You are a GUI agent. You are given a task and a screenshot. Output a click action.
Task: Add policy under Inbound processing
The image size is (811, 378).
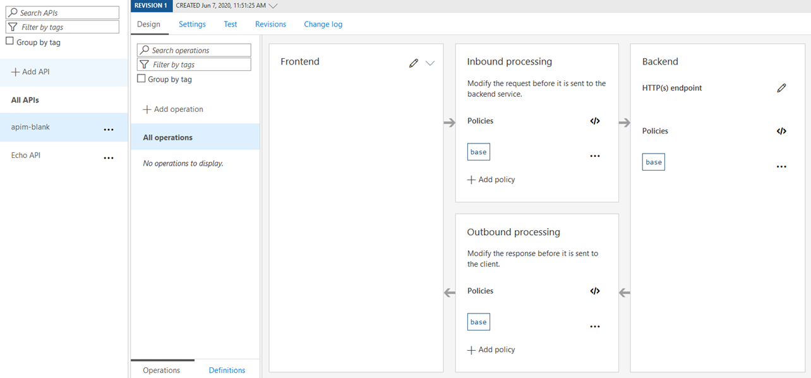click(x=491, y=180)
